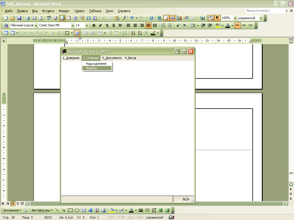Screen dimensions: 294x220
Task: Draw an oval shape from the drawing toolbar
Action: [x=77, y=210]
